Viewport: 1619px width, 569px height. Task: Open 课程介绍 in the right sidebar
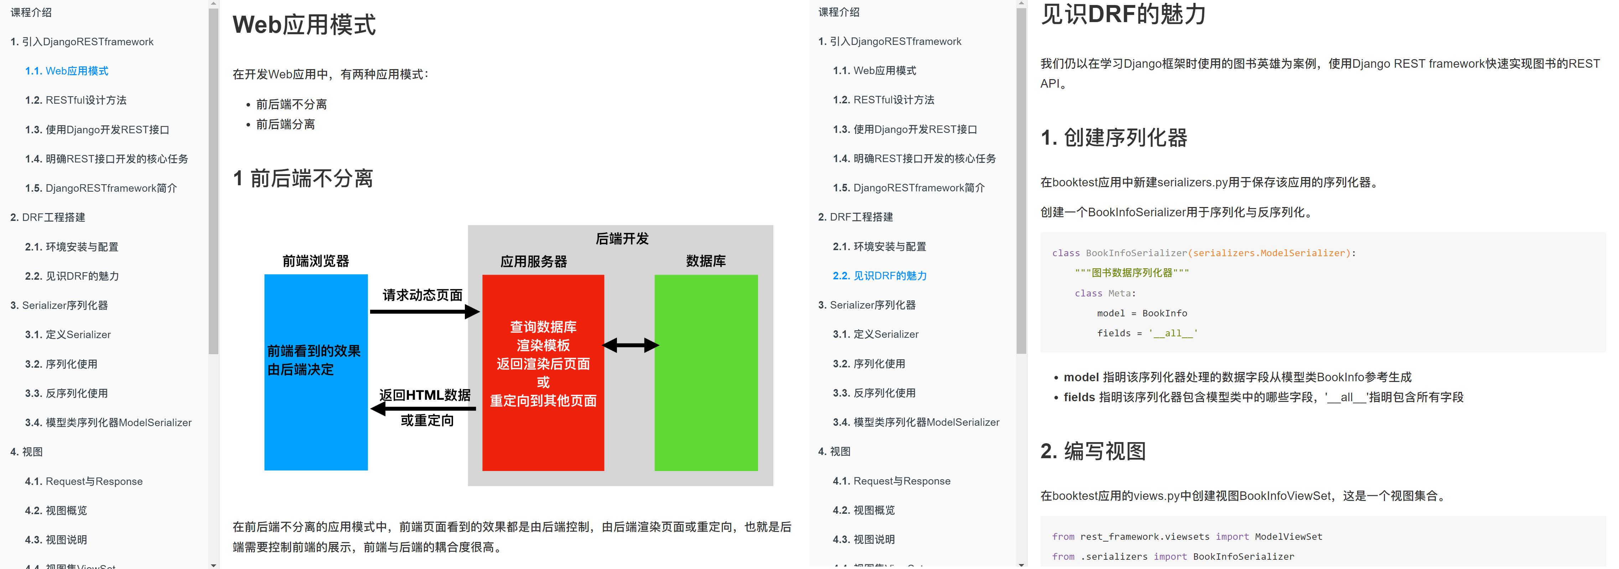tap(839, 12)
